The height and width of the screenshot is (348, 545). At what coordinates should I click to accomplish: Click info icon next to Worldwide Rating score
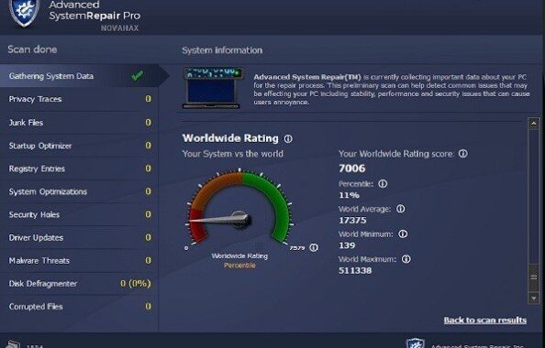point(463,153)
